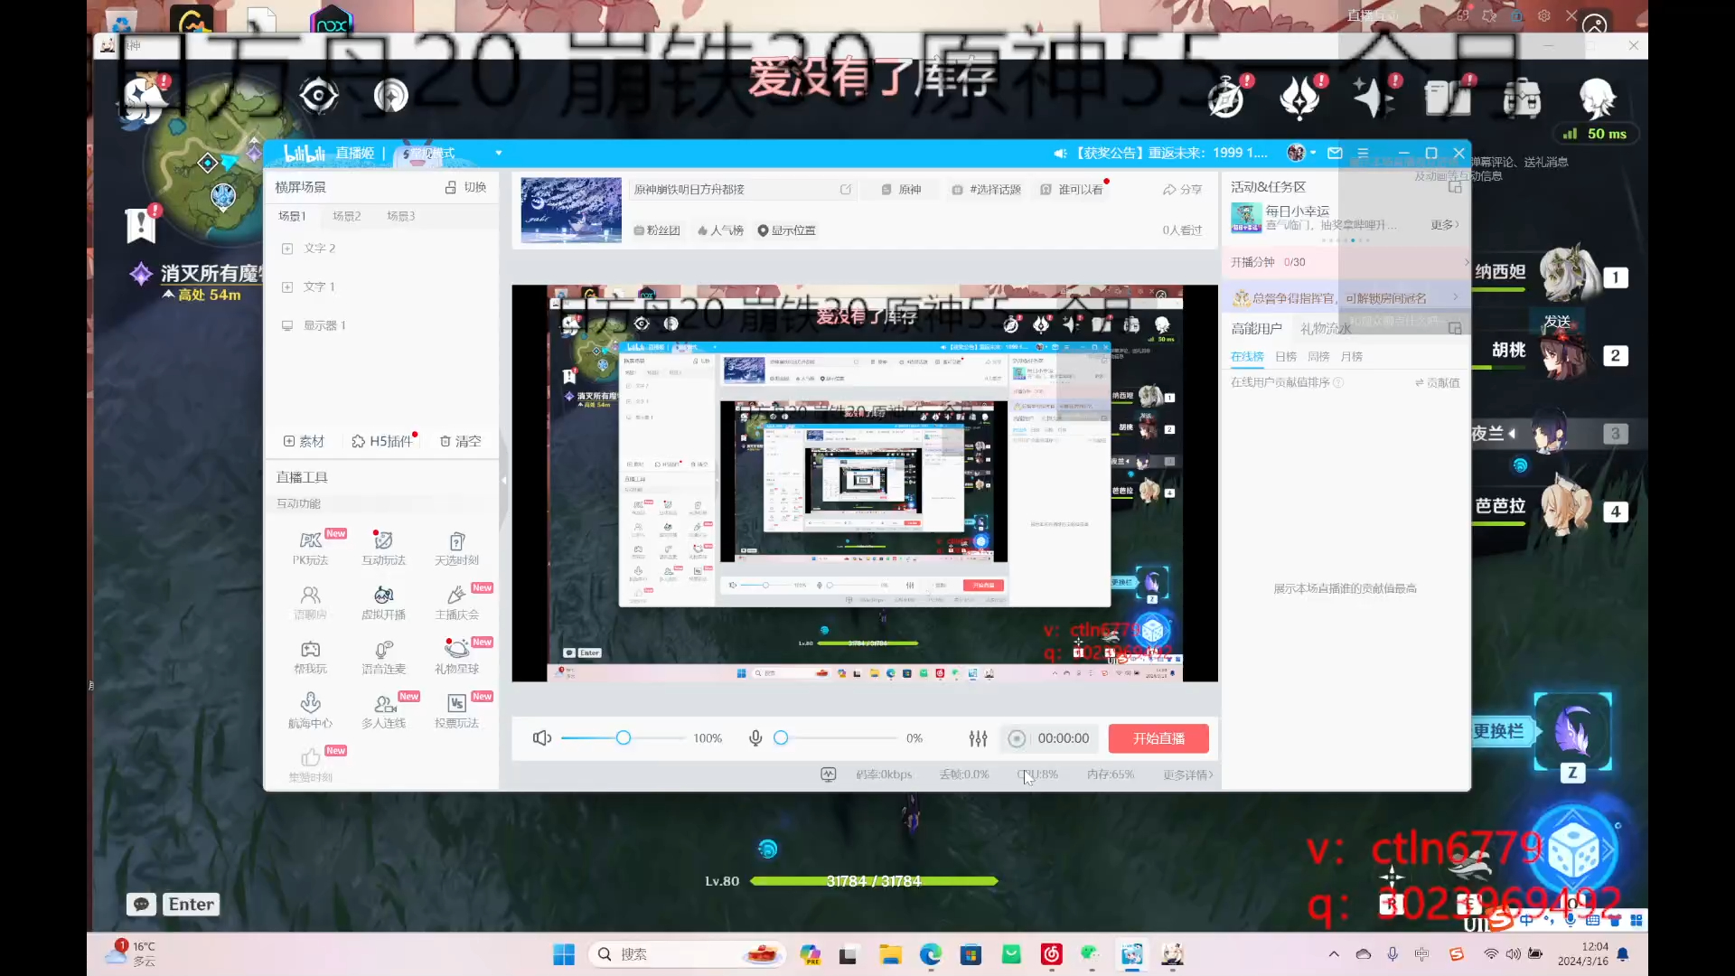
Task: Open the 人气榜 popularity ranking
Action: pos(720,230)
